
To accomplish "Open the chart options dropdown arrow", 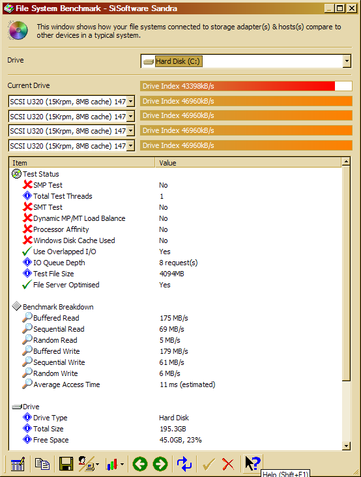I will 122,465.
